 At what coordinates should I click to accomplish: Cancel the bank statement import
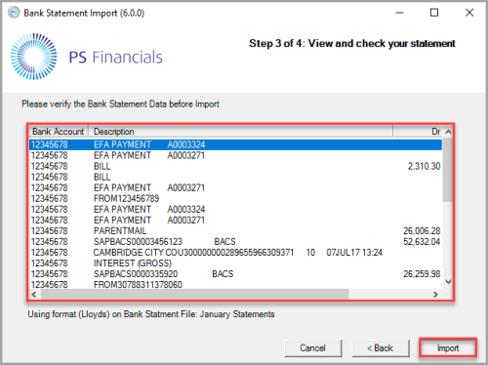[312, 348]
